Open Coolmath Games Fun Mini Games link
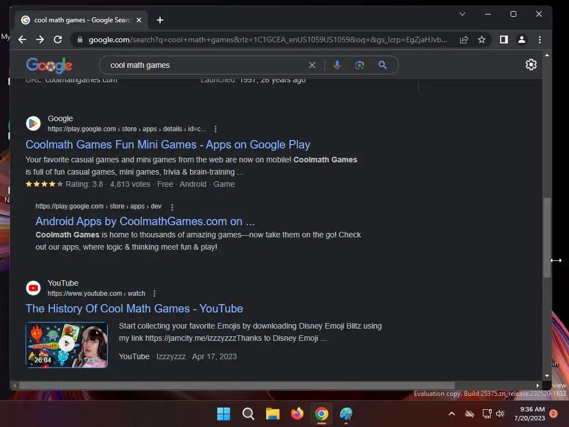Image resolution: width=569 pixels, height=427 pixels. [x=168, y=145]
